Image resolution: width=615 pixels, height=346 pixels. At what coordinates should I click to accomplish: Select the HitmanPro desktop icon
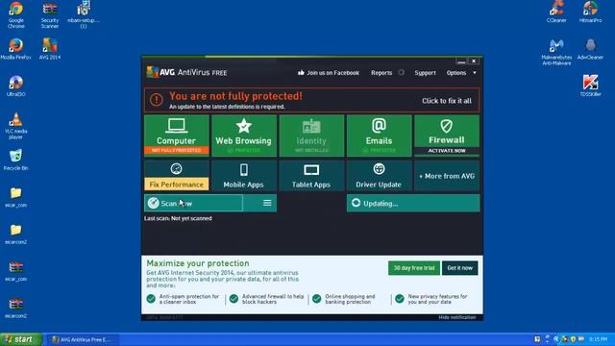click(590, 12)
